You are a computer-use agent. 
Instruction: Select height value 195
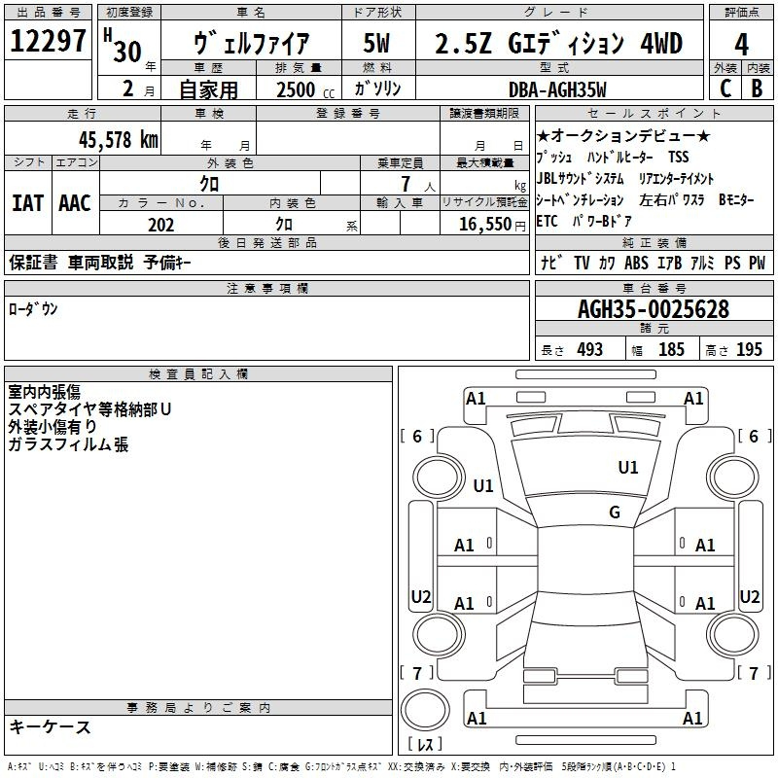pyautogui.click(x=749, y=349)
